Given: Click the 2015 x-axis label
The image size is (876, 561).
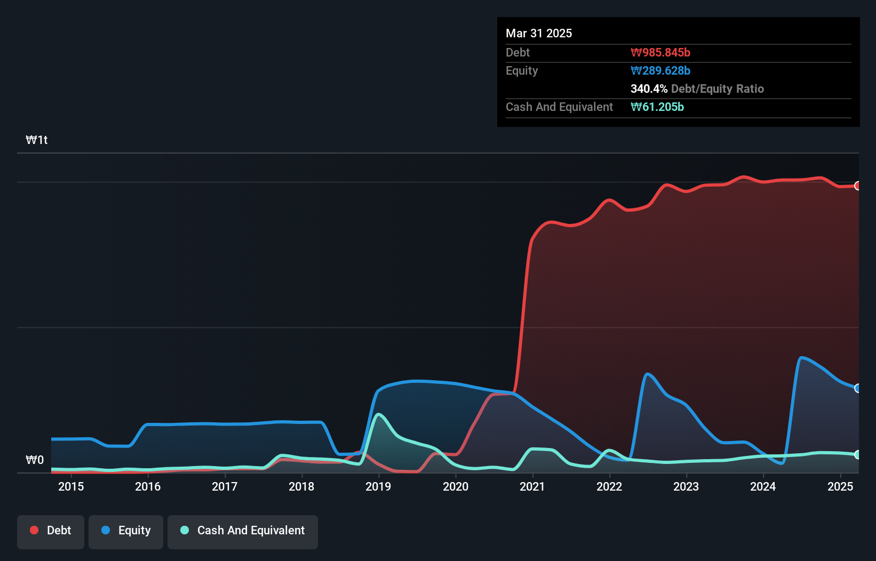Looking at the screenshot, I should 71,486.
